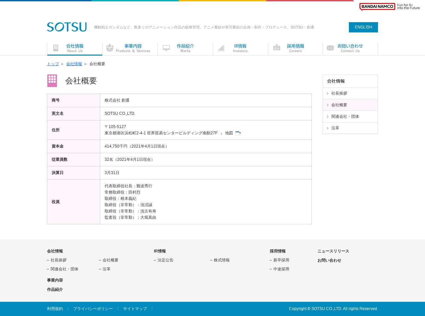
Task: Click the envelope icon for お問い合わせ
Action: point(330,48)
